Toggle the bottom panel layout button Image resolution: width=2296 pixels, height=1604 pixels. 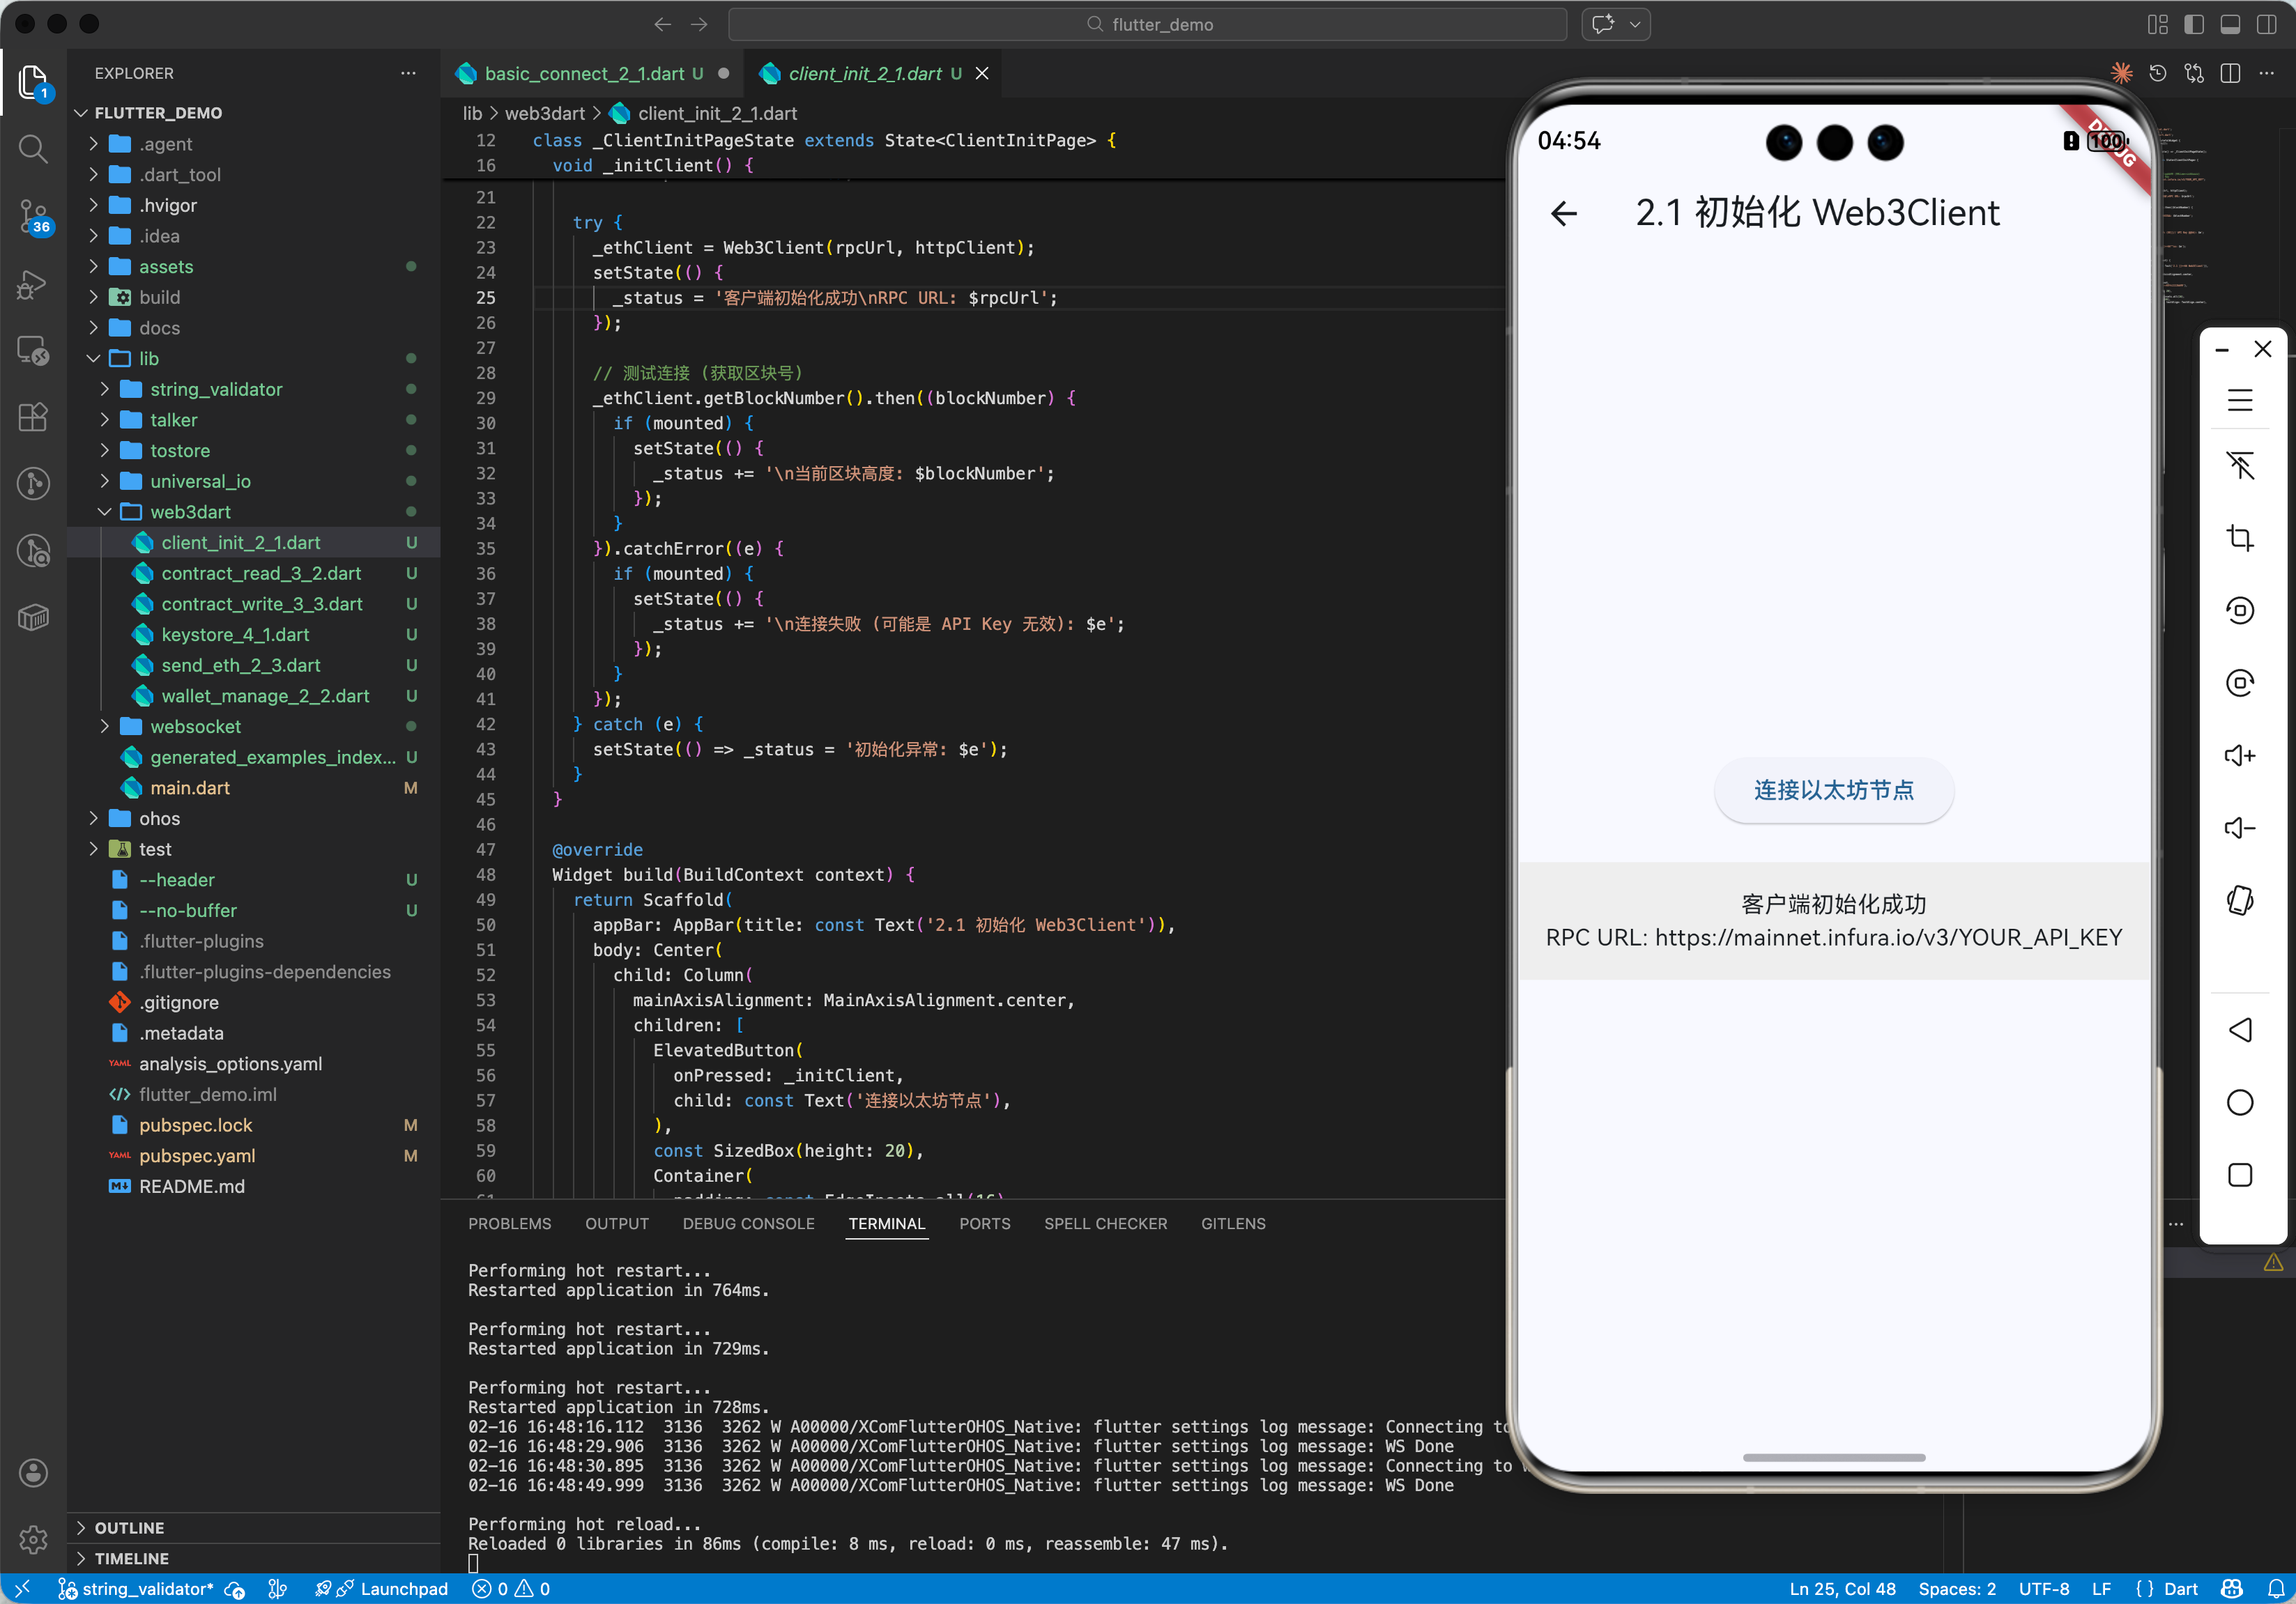coord(2230,24)
